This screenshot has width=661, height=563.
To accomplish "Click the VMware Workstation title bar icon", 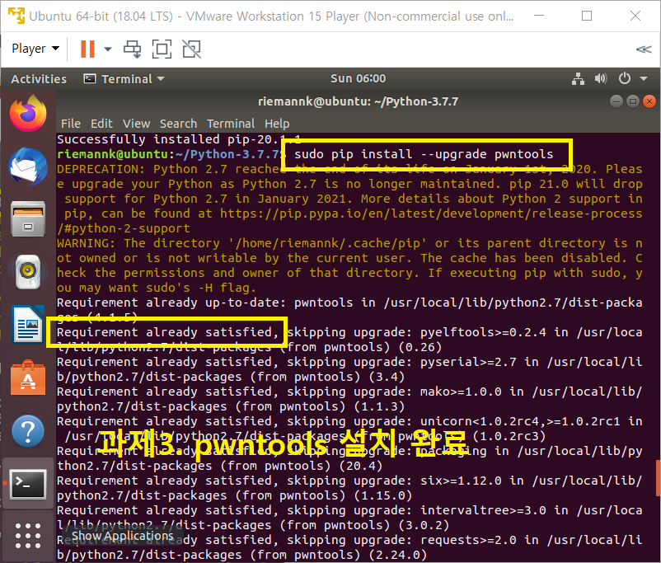I will (x=16, y=16).
